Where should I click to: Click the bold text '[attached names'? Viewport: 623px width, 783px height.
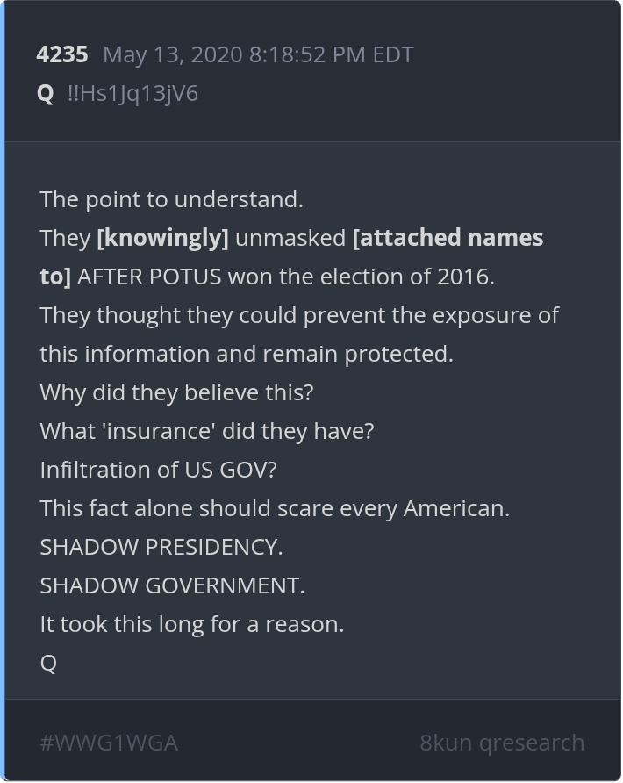click(448, 238)
